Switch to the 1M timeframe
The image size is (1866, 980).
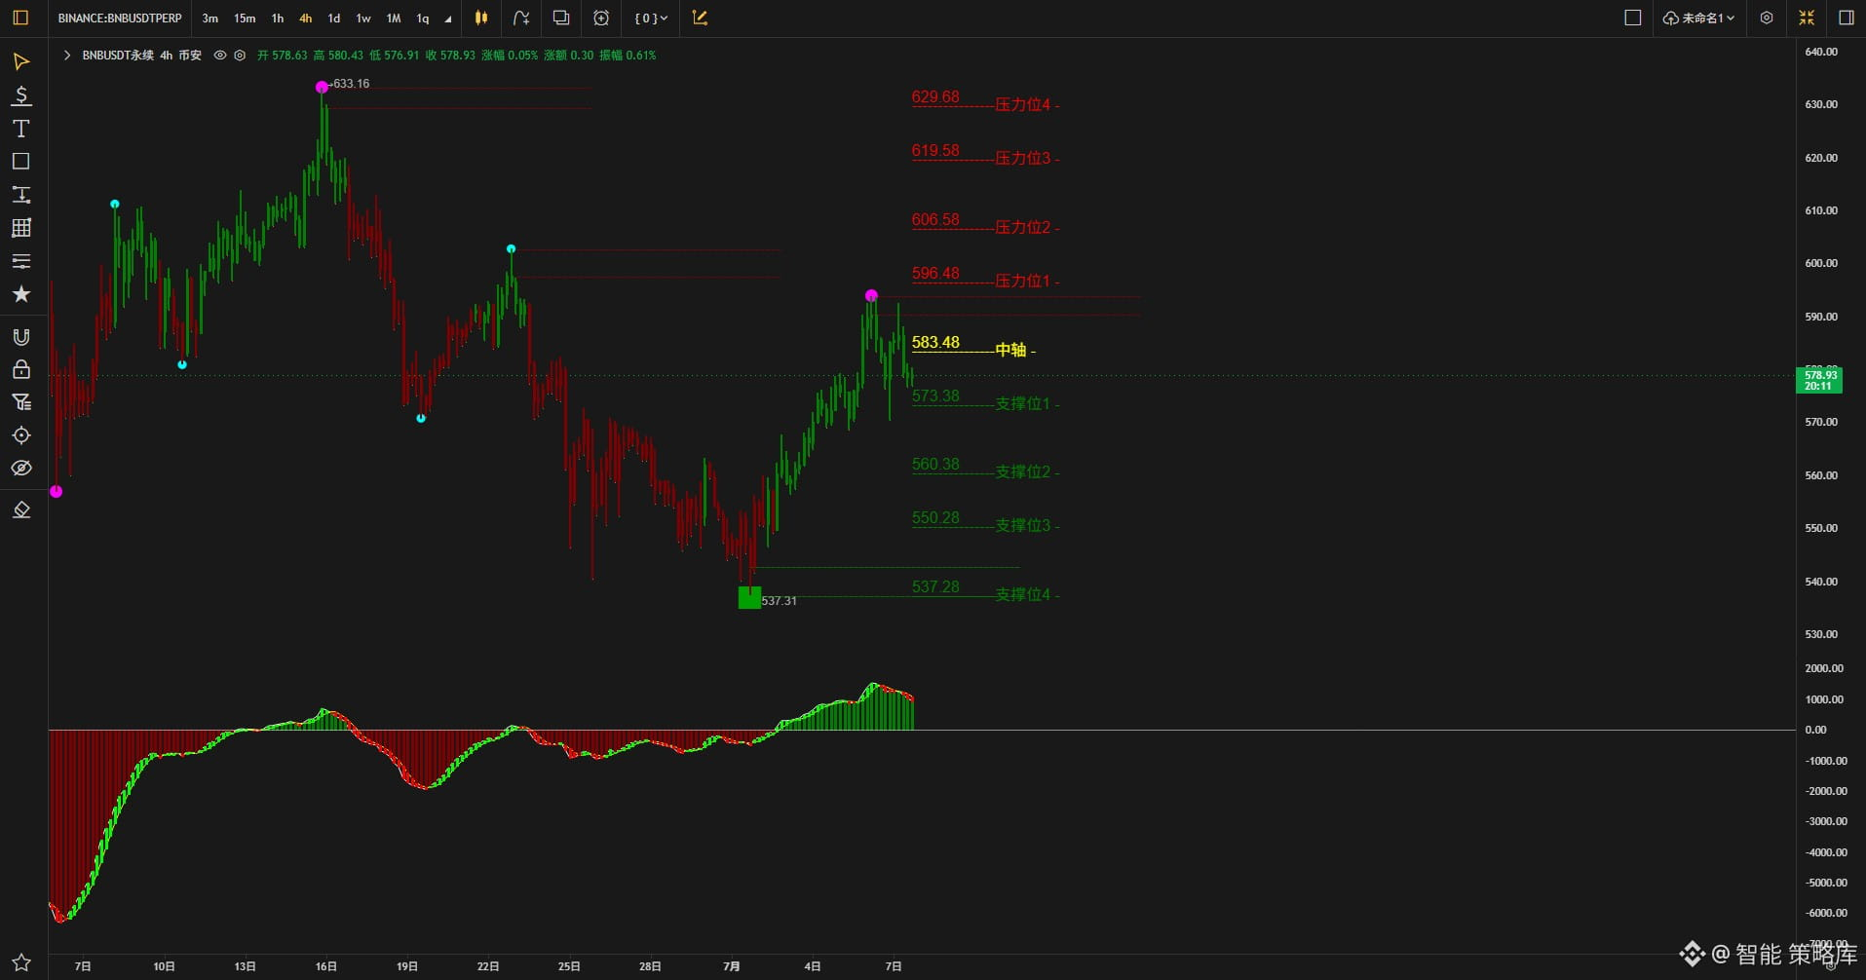tap(394, 19)
